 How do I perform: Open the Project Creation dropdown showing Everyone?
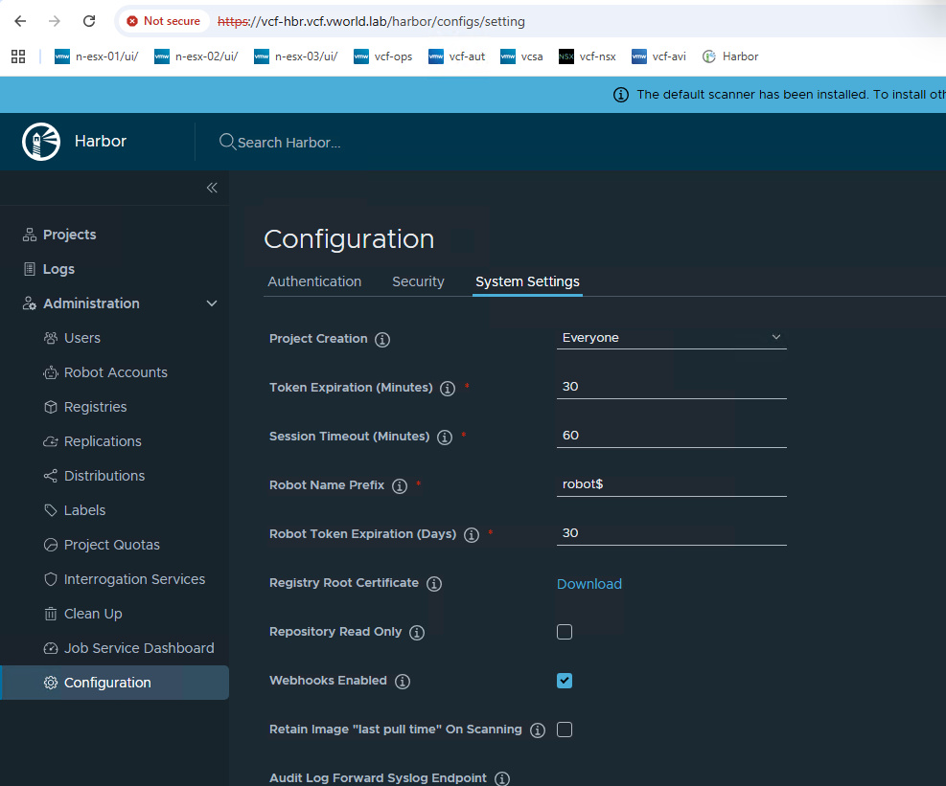coord(671,338)
